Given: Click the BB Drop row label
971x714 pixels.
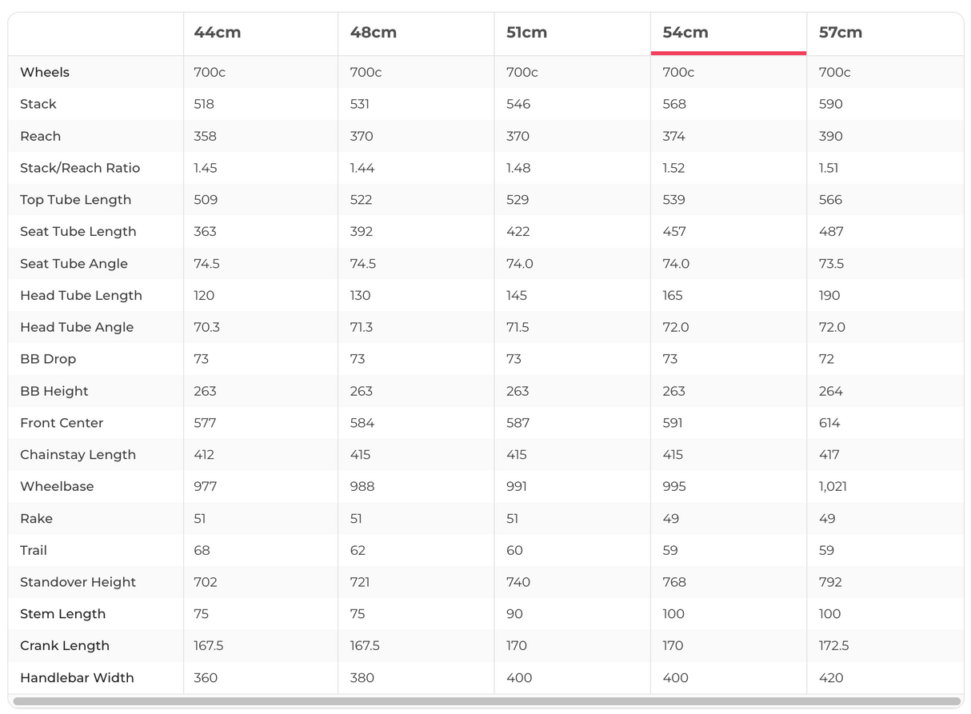Looking at the screenshot, I should pyautogui.click(x=48, y=359).
